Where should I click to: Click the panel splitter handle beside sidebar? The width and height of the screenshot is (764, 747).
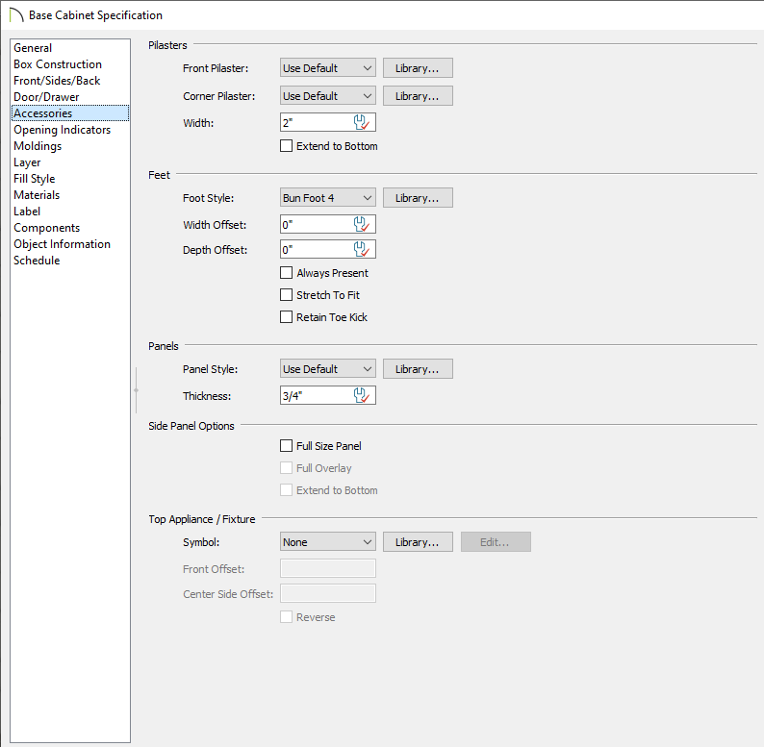click(137, 389)
